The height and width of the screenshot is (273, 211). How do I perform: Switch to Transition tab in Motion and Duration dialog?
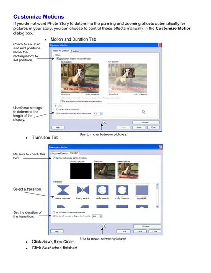pos(75,51)
